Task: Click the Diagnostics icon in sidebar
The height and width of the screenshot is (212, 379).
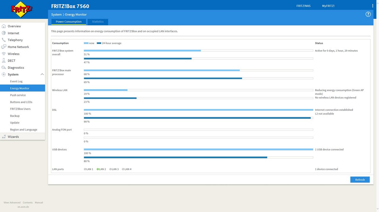Action: coord(4,68)
